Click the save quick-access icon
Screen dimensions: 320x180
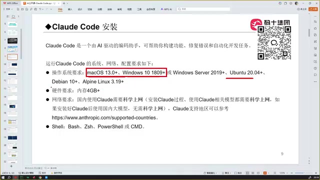pos(26,9)
